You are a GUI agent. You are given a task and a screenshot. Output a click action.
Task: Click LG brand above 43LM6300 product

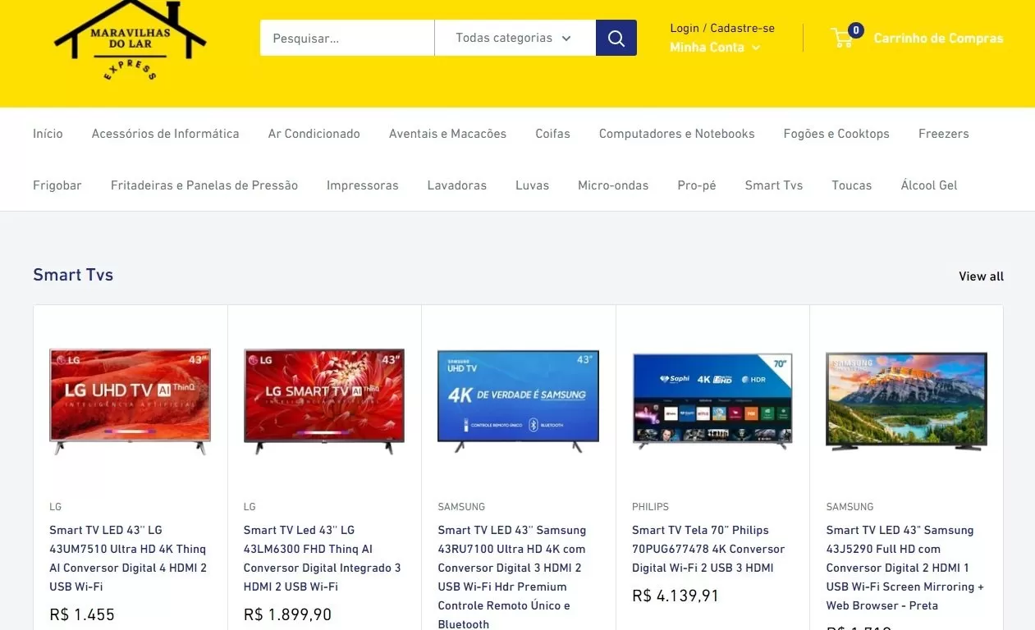(250, 507)
